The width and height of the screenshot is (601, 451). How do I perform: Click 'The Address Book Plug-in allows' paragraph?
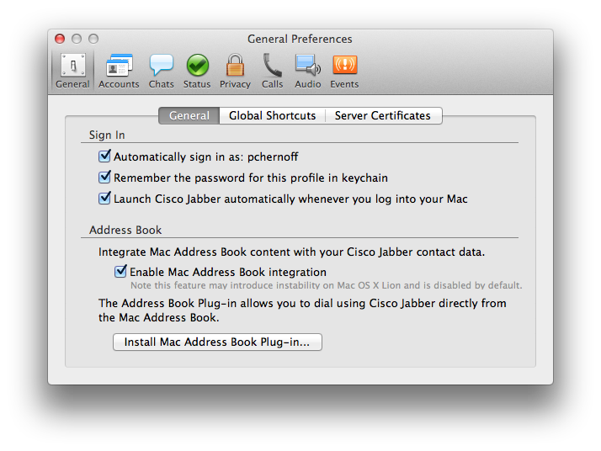tap(302, 310)
